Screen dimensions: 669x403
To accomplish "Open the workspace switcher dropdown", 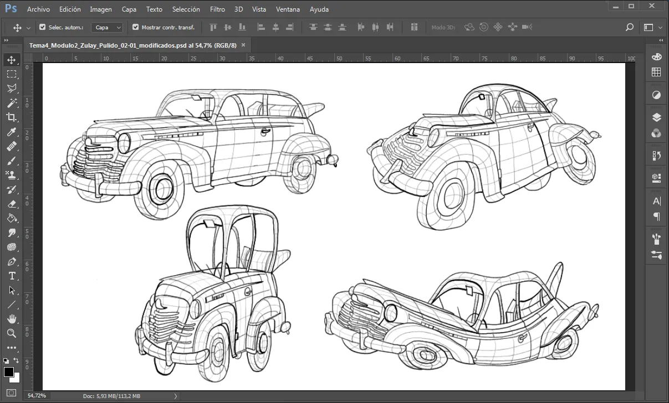I will click(652, 27).
